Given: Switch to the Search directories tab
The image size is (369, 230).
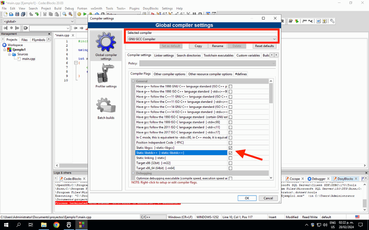Looking at the screenshot, I should tap(188, 55).
